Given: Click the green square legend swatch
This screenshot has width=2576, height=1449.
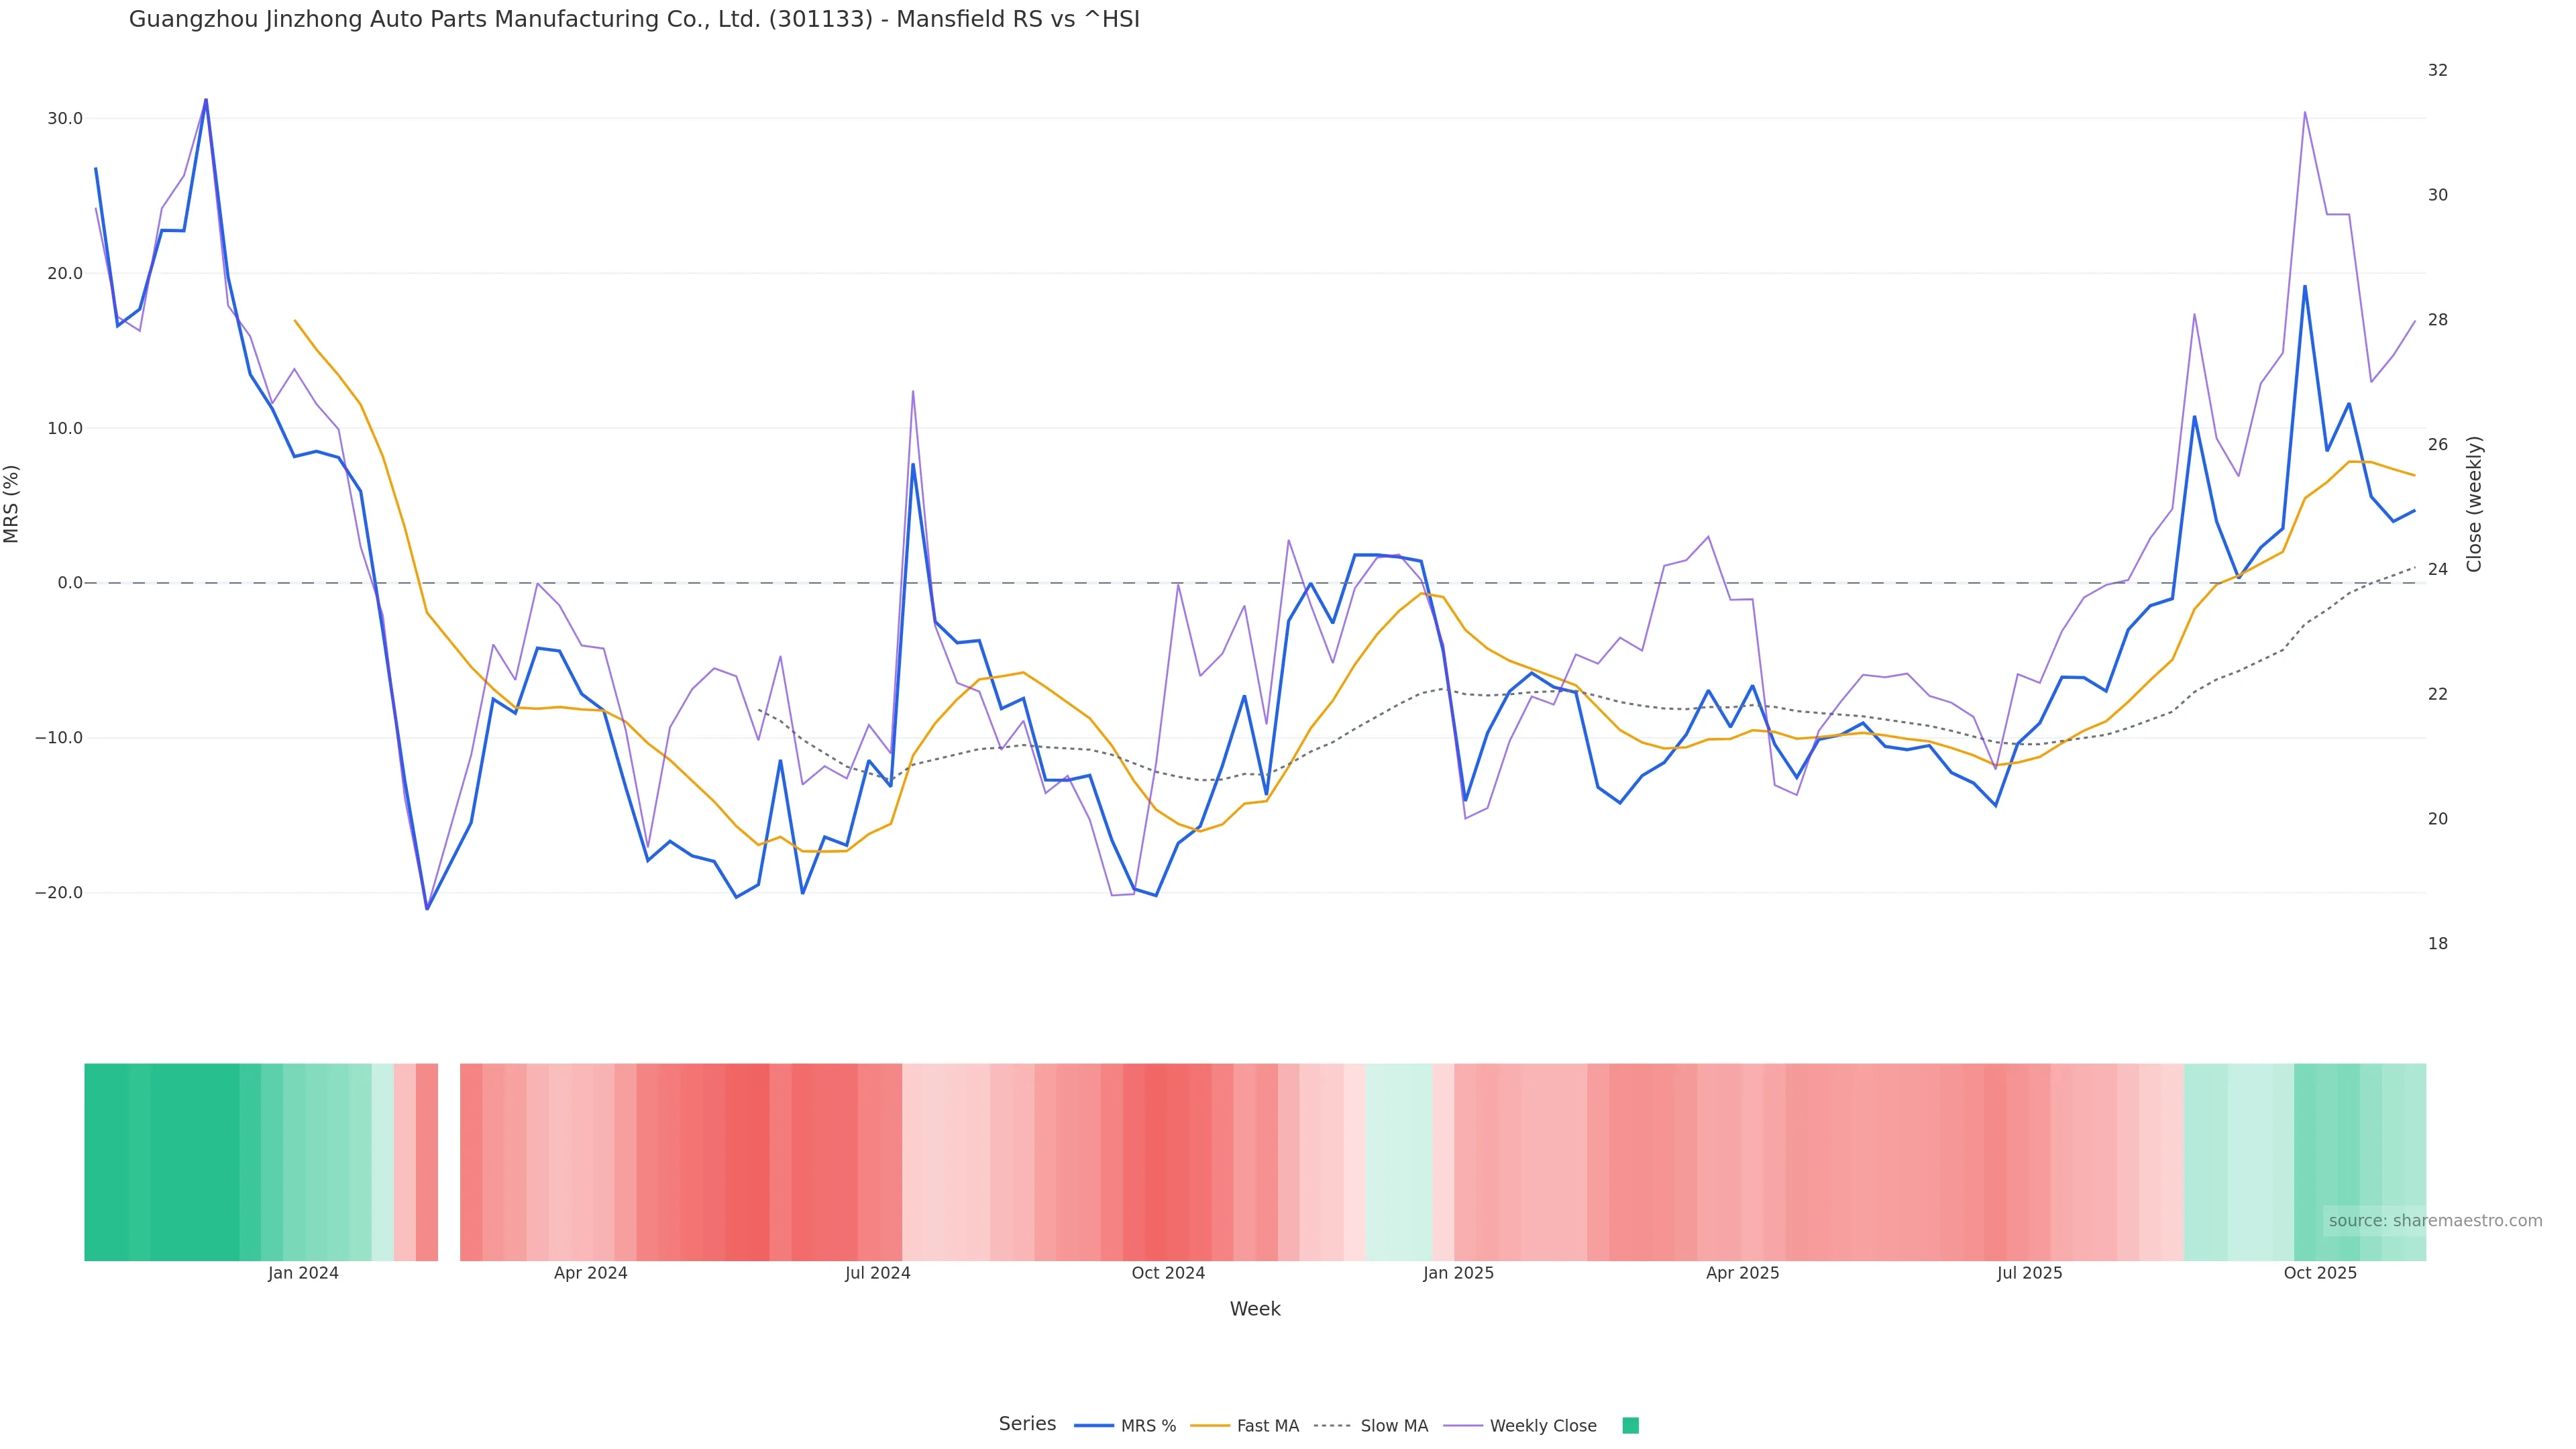Looking at the screenshot, I should (x=1630, y=1426).
